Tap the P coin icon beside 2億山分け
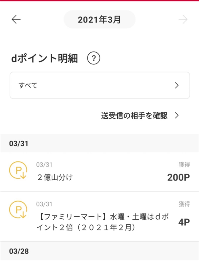 (x=17, y=171)
